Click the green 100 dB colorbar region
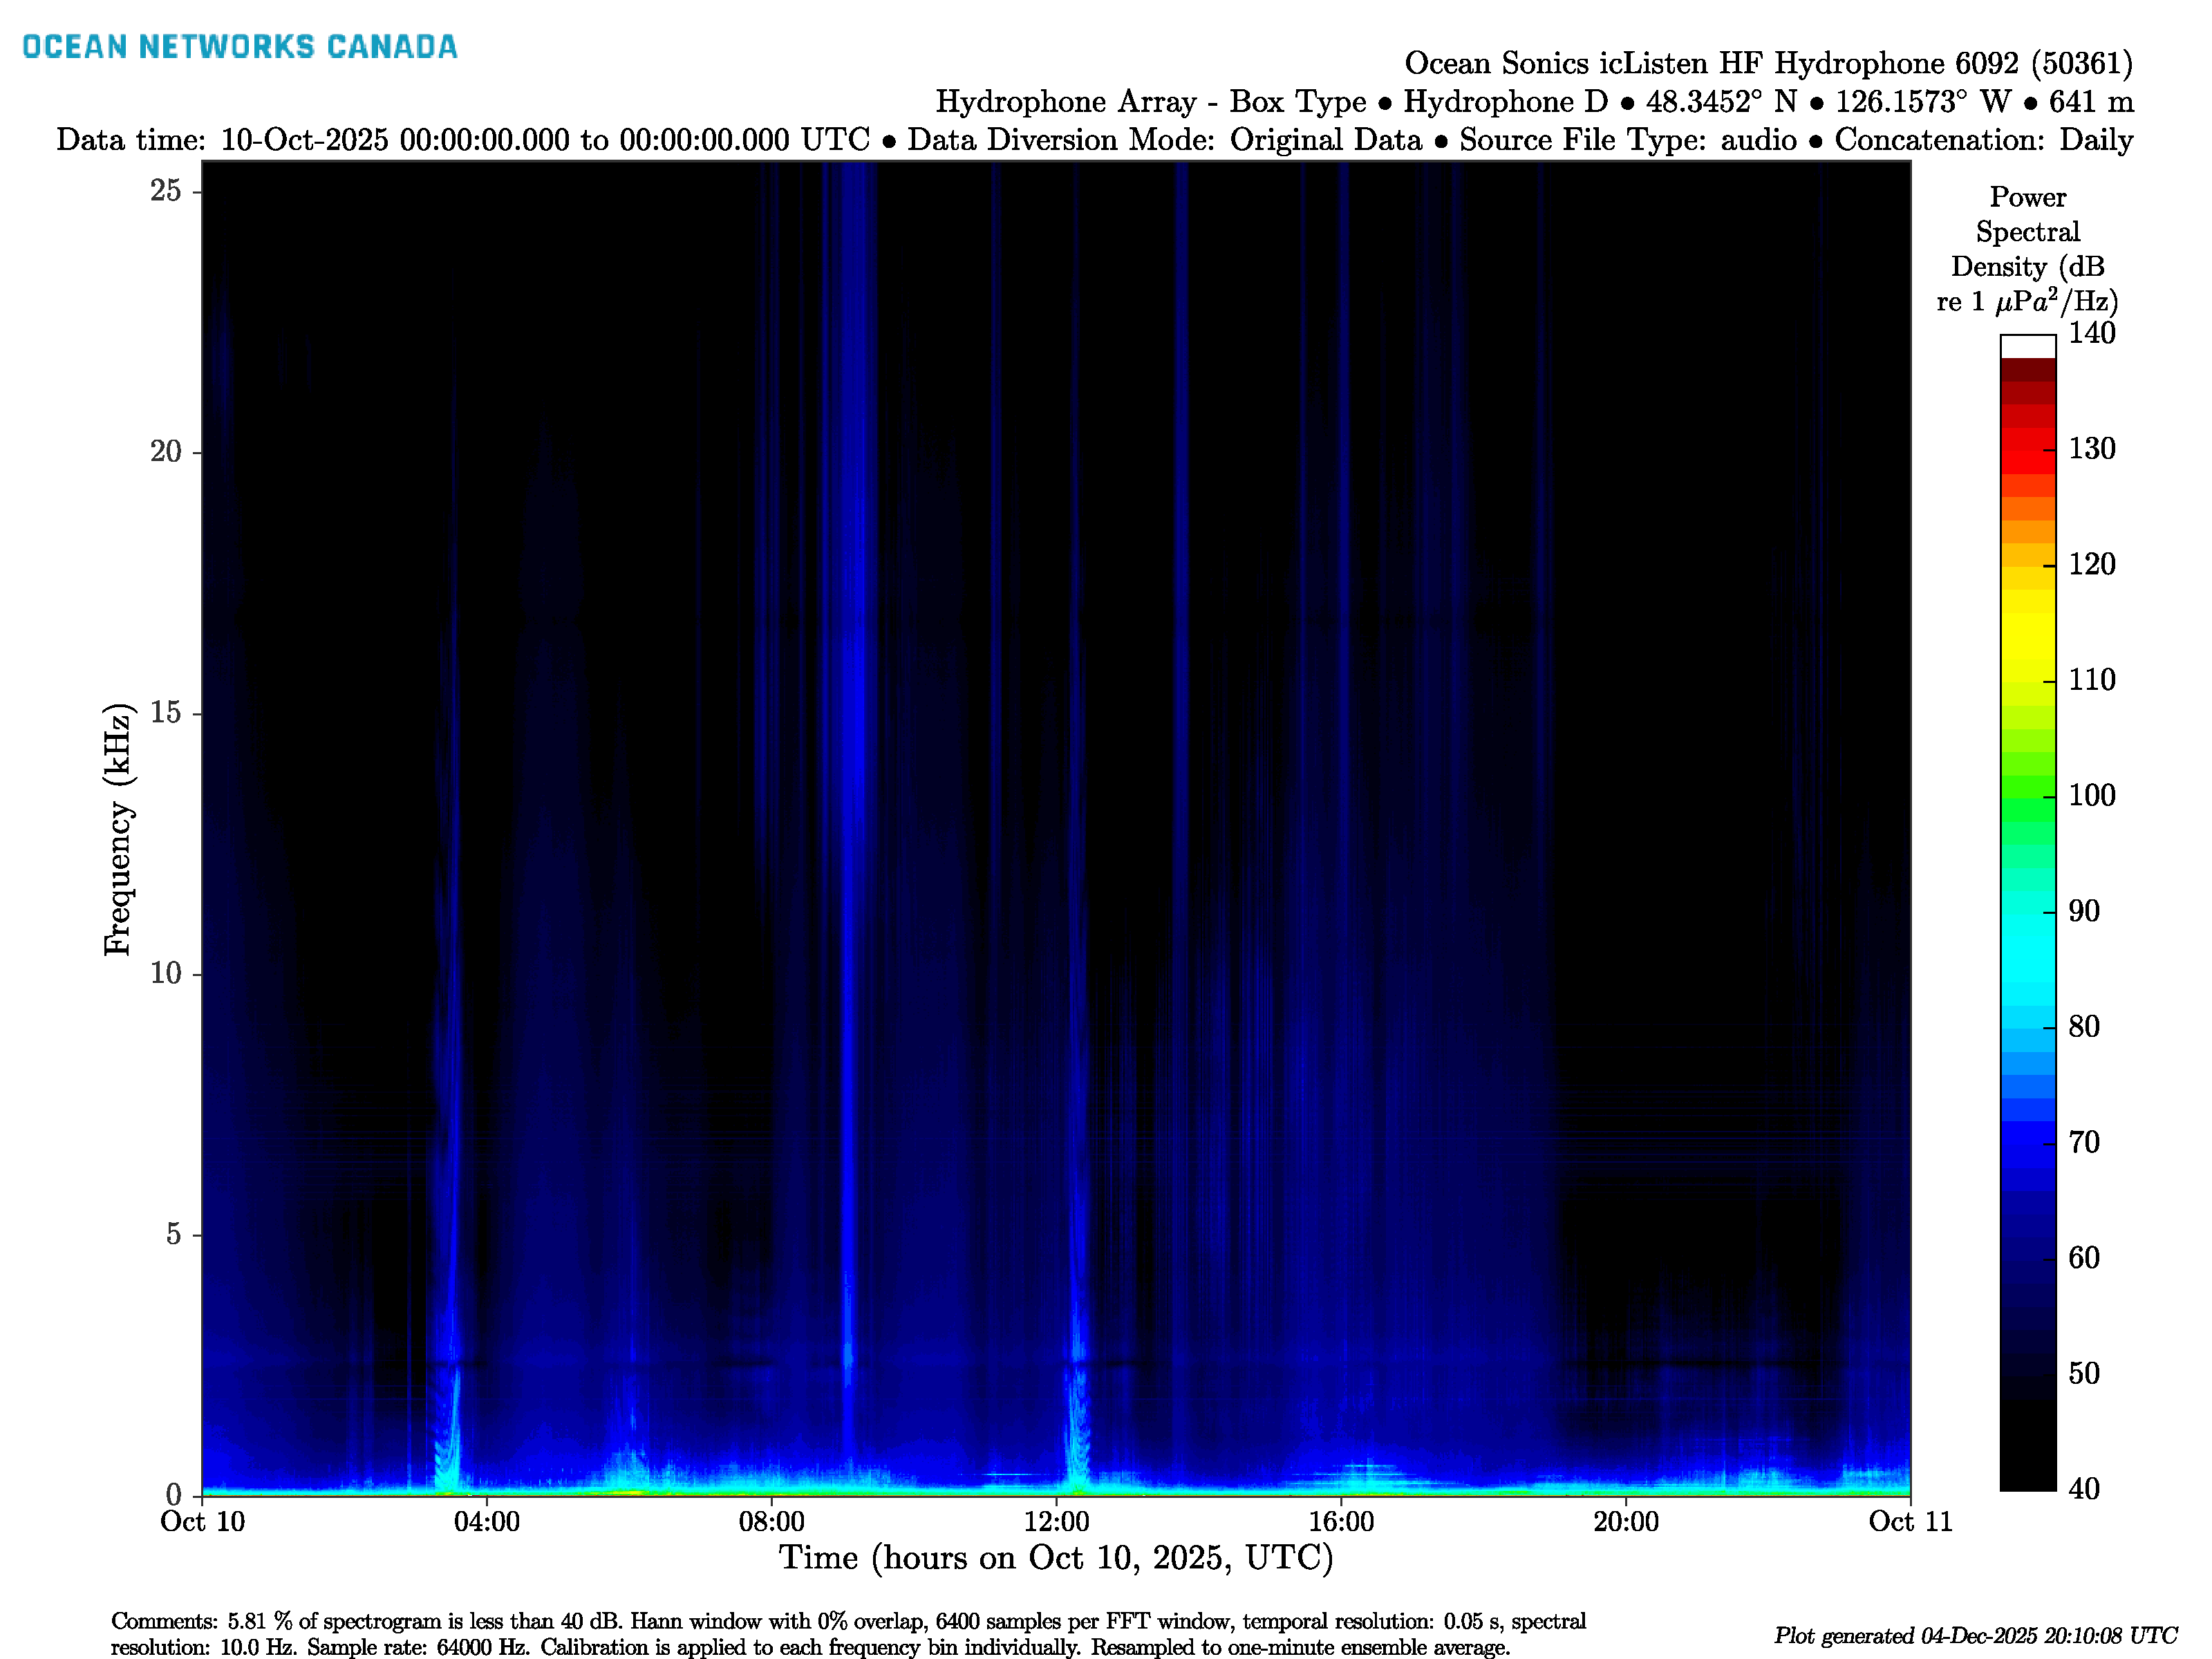The height and width of the screenshot is (1659, 2212). point(2028,796)
